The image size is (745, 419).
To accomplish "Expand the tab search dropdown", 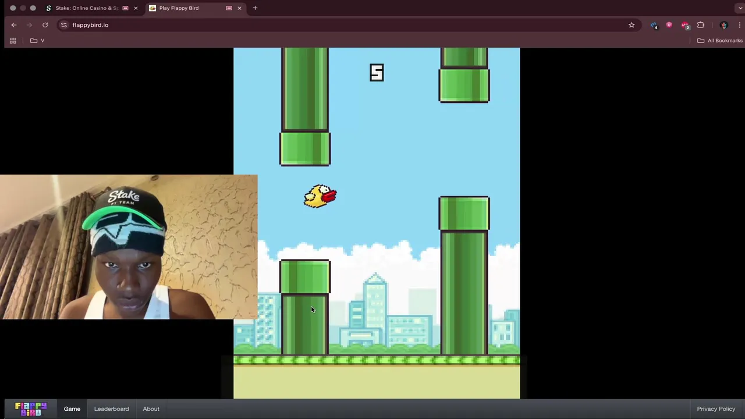I will (x=739, y=8).
